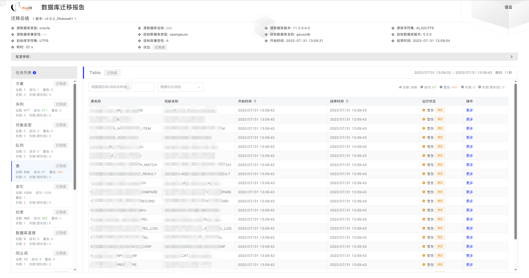Screen dimensions: 529x278
Task: Click the 耗时: 11秒 text in Table header
Action: (504, 73)
